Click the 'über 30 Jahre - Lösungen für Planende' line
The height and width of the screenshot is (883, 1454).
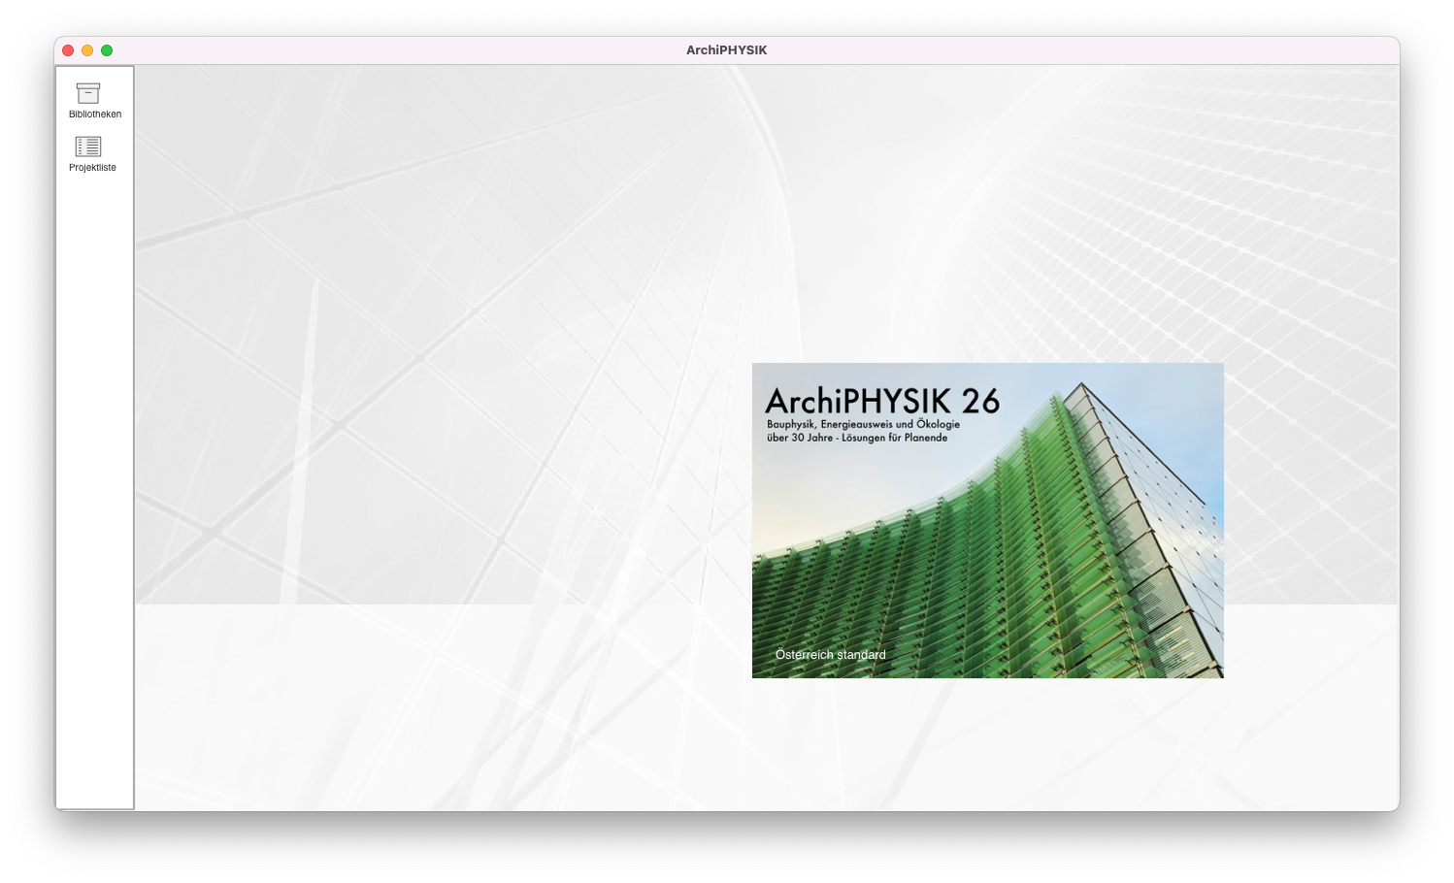[857, 438]
